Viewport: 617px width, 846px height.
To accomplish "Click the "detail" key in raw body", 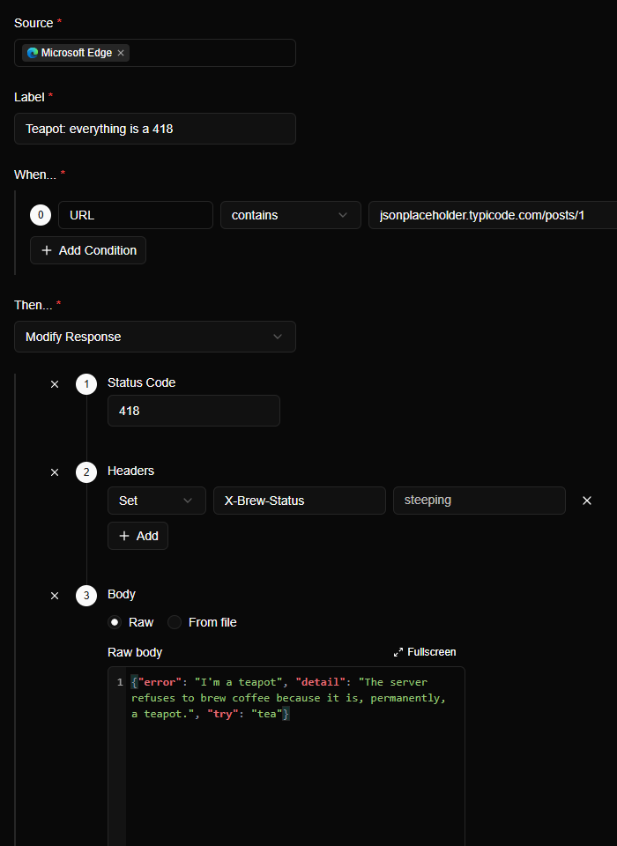I will [x=321, y=682].
